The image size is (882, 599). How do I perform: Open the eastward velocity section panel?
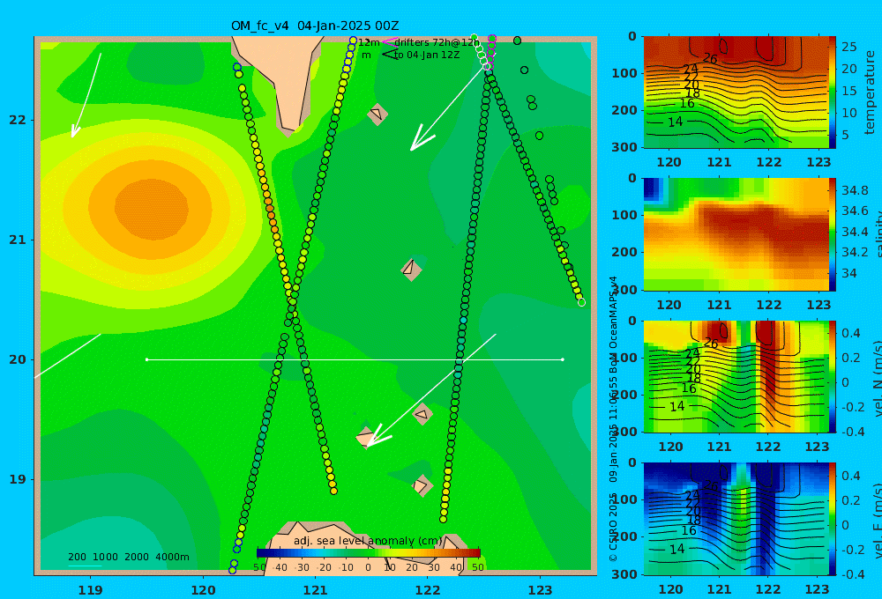point(736,519)
